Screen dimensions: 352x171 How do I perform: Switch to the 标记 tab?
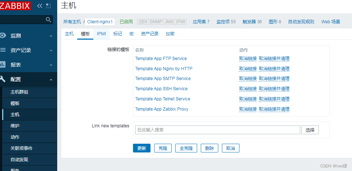(x=118, y=34)
